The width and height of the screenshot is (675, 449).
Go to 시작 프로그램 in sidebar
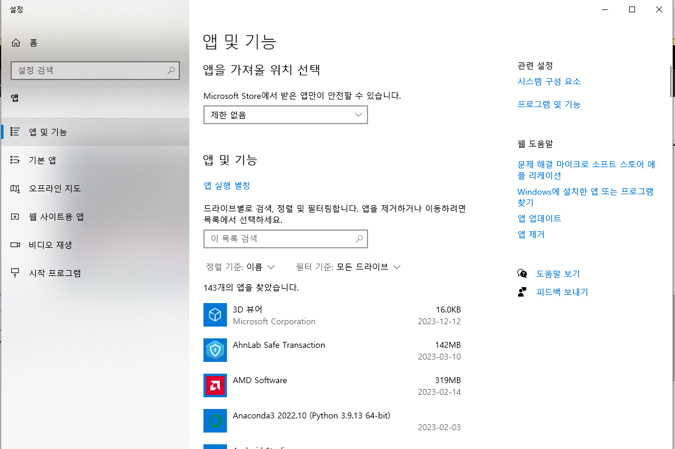(x=95, y=273)
